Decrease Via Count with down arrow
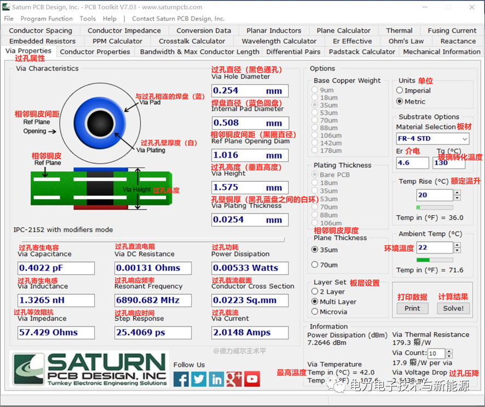Image resolution: width=485 pixels, height=407 pixels. [449, 356]
